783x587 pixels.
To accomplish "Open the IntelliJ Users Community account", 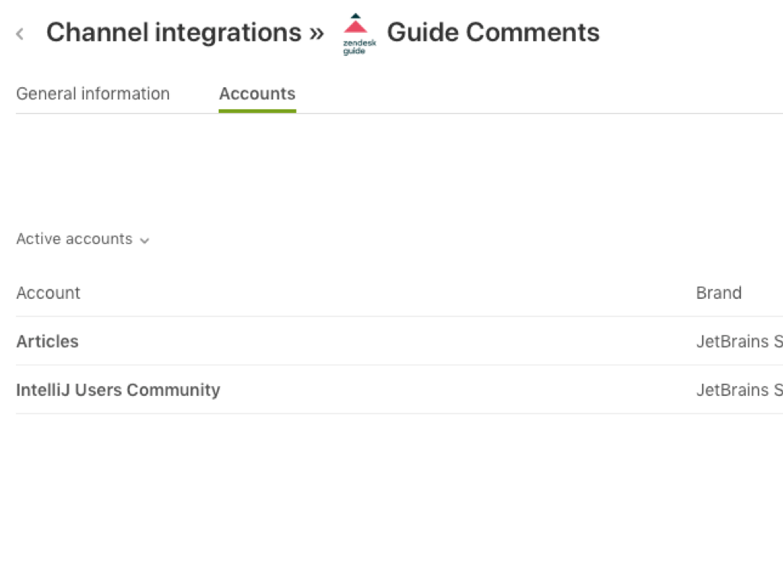I will point(118,390).
